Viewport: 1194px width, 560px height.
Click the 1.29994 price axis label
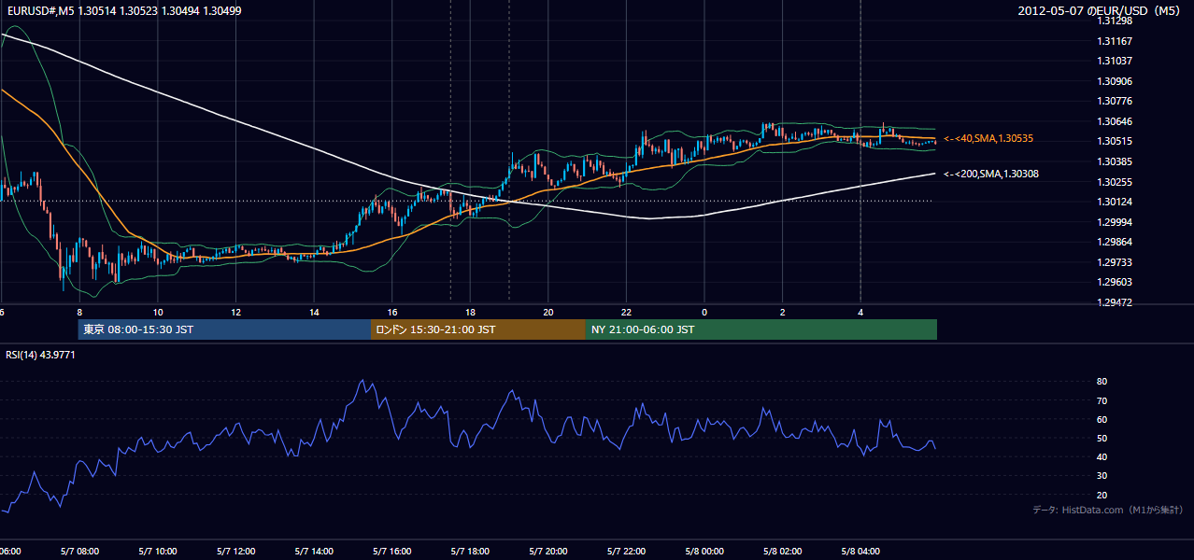pos(1116,222)
